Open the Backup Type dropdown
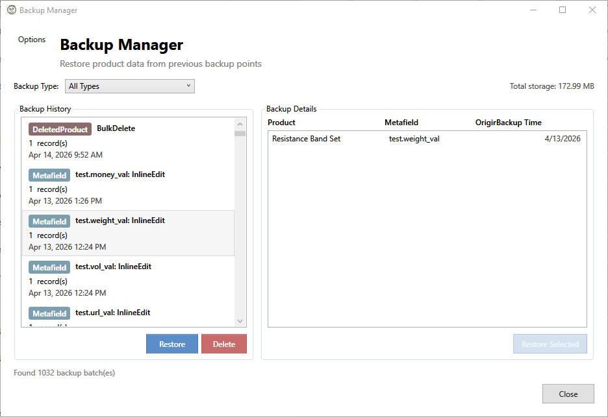 click(129, 86)
